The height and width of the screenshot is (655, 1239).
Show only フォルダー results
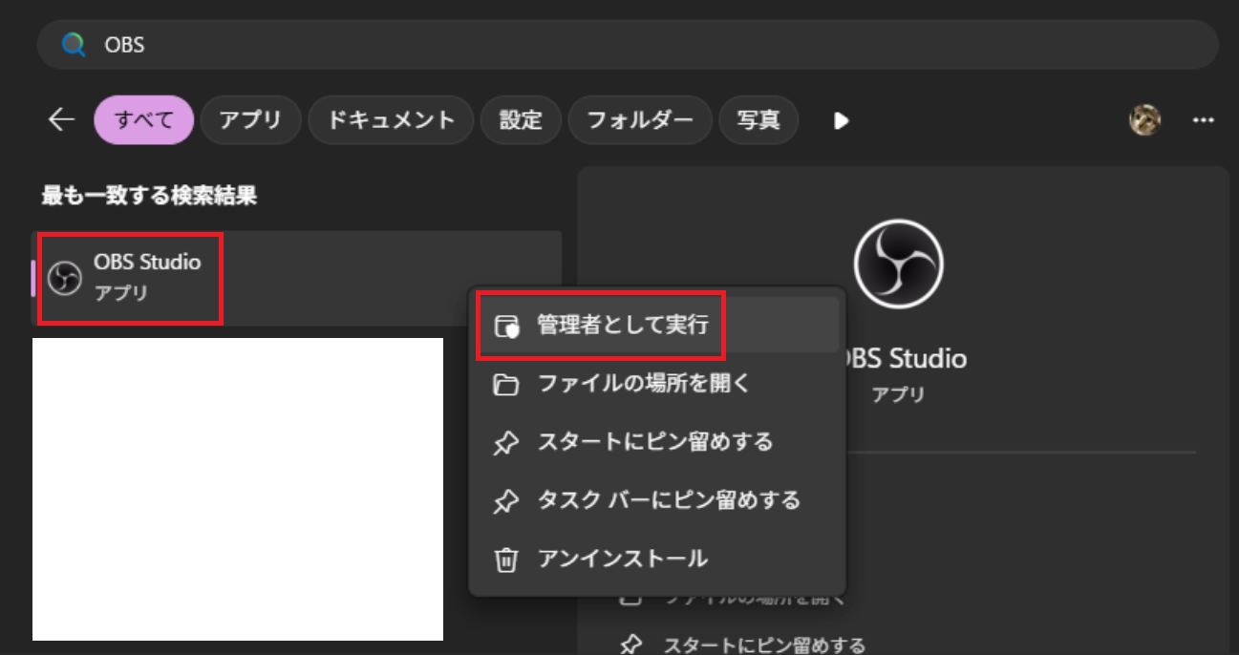639,120
